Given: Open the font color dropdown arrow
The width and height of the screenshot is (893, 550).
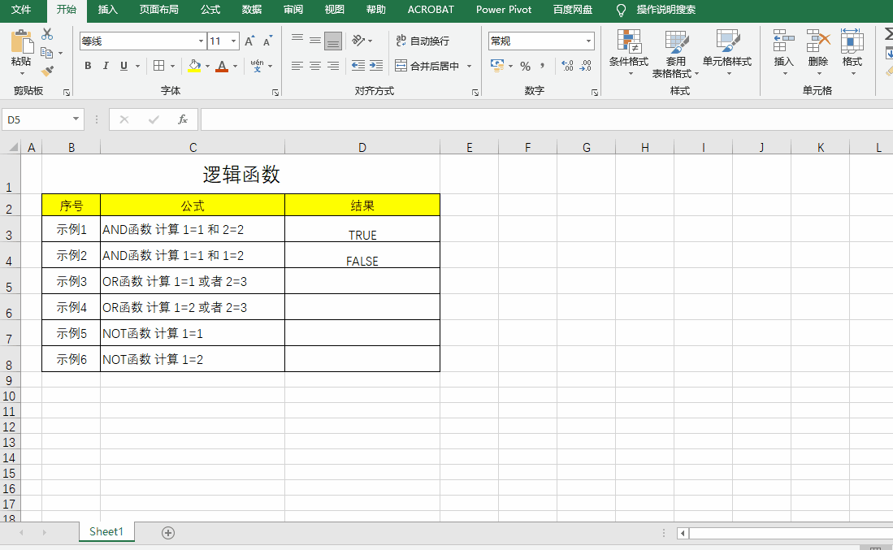Looking at the screenshot, I should tap(235, 66).
